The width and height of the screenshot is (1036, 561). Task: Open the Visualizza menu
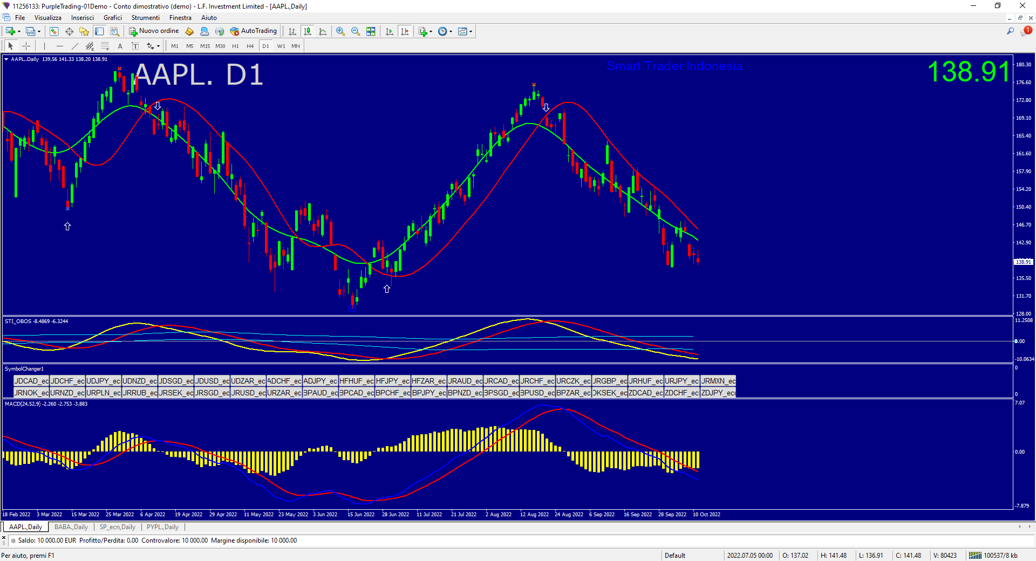(48, 18)
